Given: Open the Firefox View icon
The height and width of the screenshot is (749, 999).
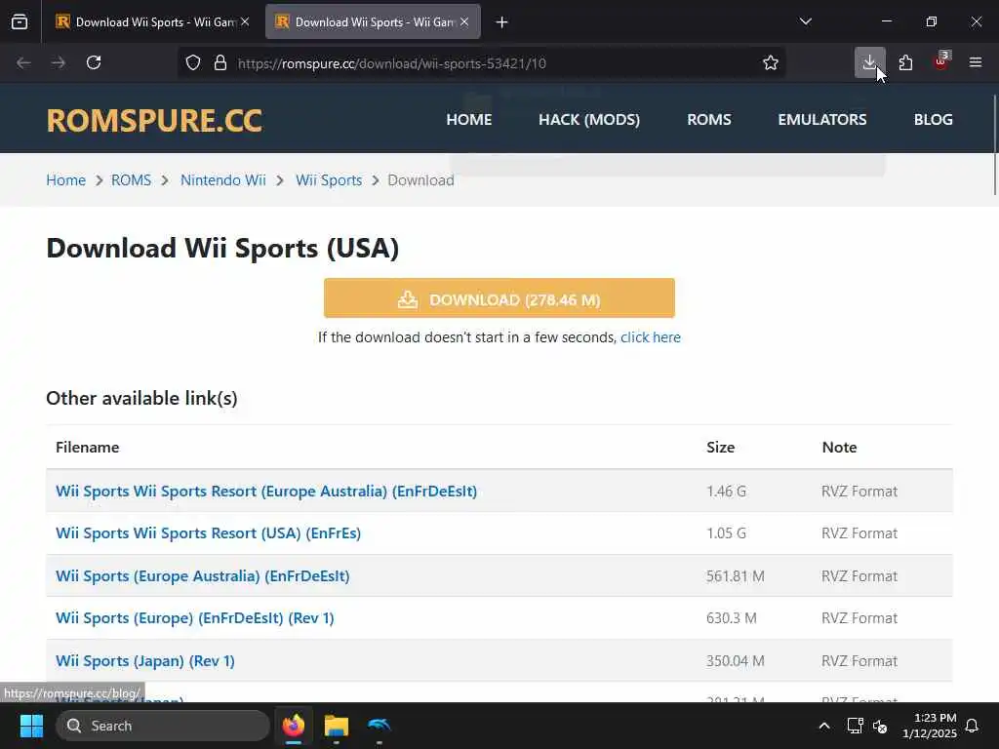Looking at the screenshot, I should 20,21.
